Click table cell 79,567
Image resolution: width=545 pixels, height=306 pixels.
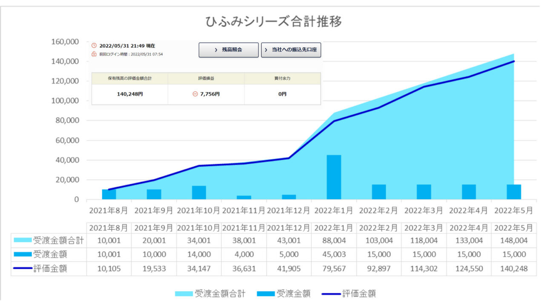[x=334, y=269]
